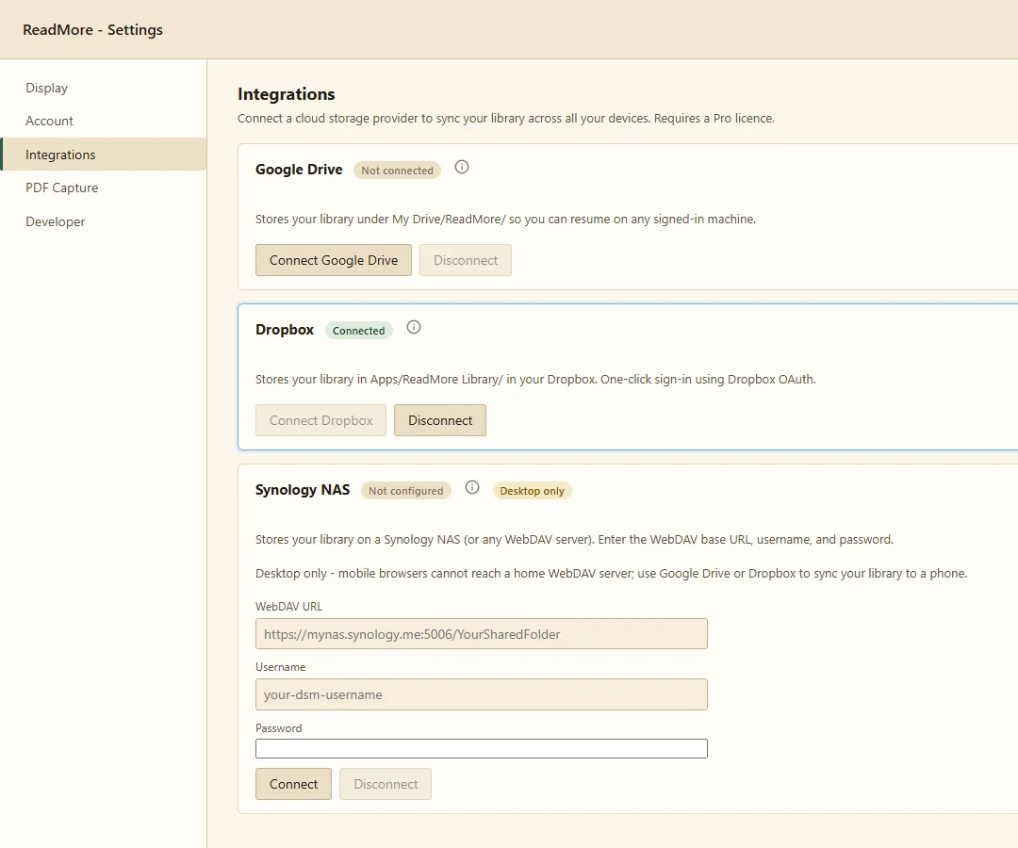
Task: Click Disconnect under Synology NAS
Action: tap(386, 784)
